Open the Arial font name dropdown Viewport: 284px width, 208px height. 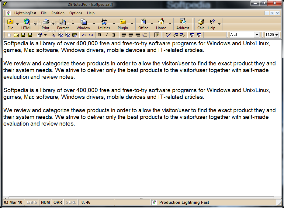click(257, 35)
